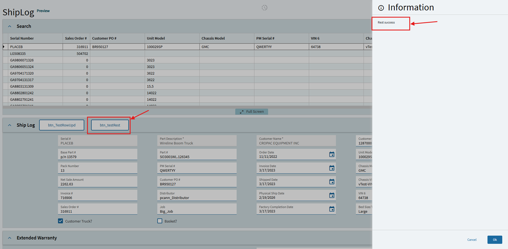Click the Full Screen button
Image resolution: width=508 pixels, height=249 pixels.
coord(251,112)
